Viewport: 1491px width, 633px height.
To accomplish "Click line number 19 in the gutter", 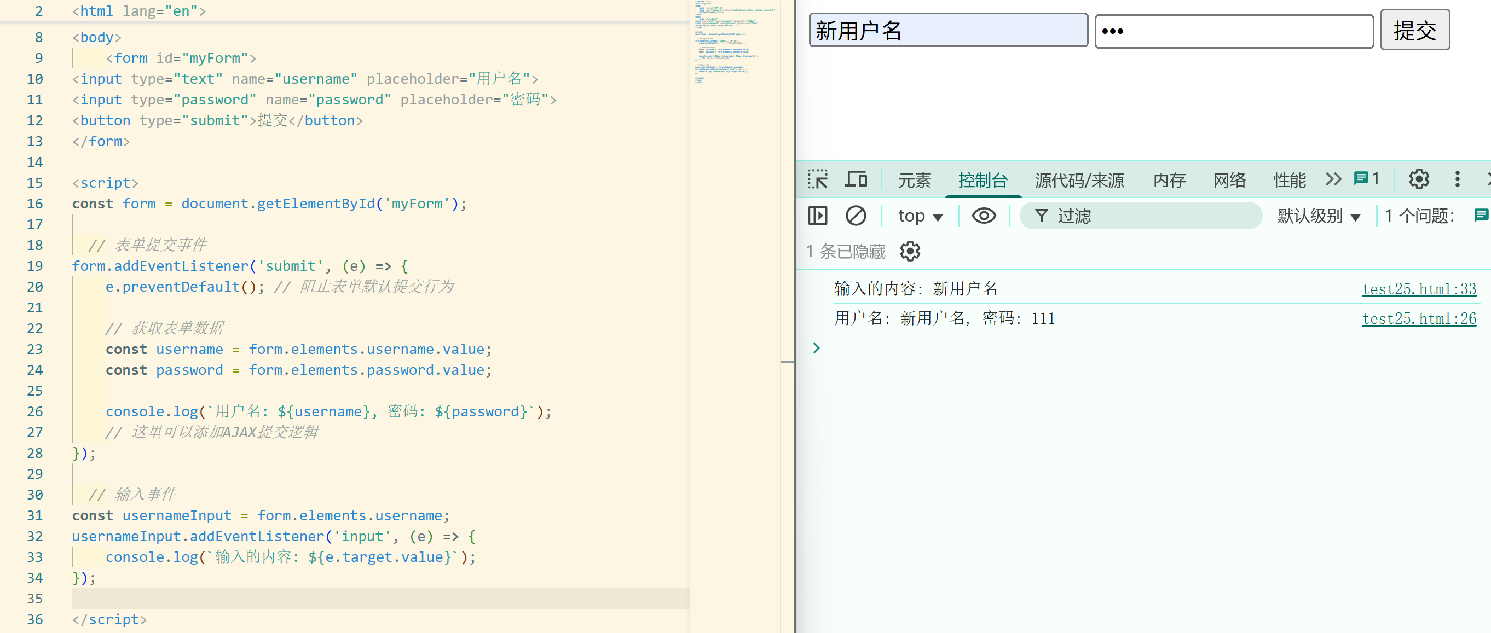I will point(34,265).
